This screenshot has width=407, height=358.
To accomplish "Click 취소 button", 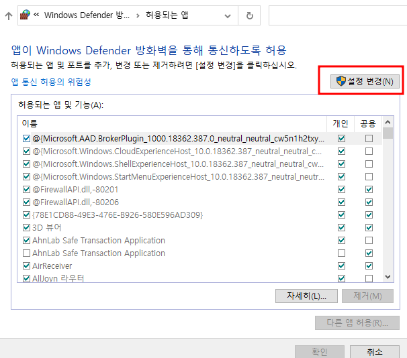I will (x=375, y=351).
